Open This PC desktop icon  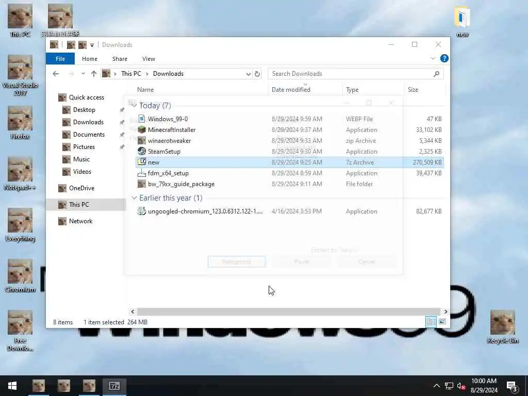(x=20, y=20)
